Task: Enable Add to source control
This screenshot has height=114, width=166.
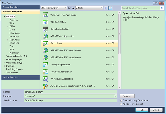Action: pos(121,104)
